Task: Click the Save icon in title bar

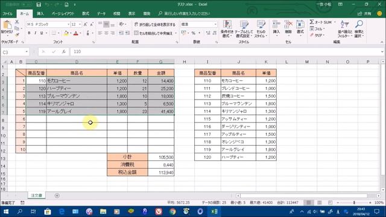Action: coord(39,4)
